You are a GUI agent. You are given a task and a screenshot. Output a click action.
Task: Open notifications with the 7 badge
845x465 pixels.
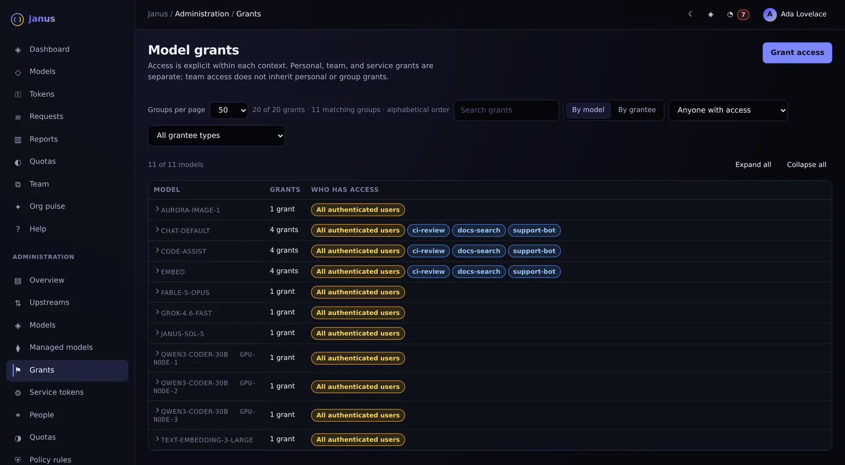(x=738, y=15)
